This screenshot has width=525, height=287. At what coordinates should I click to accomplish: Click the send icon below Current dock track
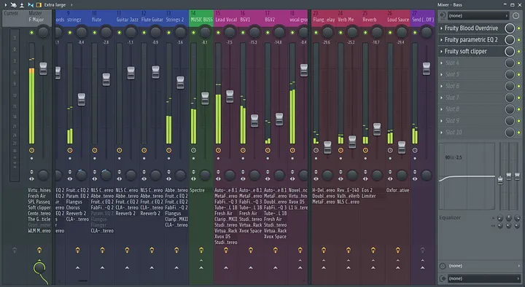(15, 250)
